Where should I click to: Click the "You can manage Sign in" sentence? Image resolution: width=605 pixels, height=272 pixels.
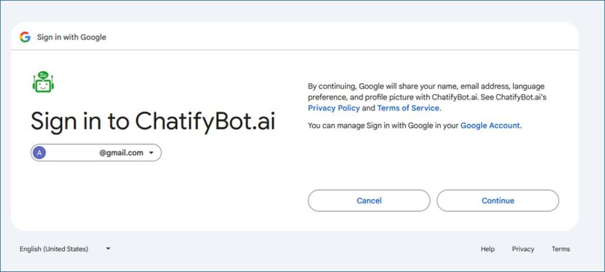383,125
